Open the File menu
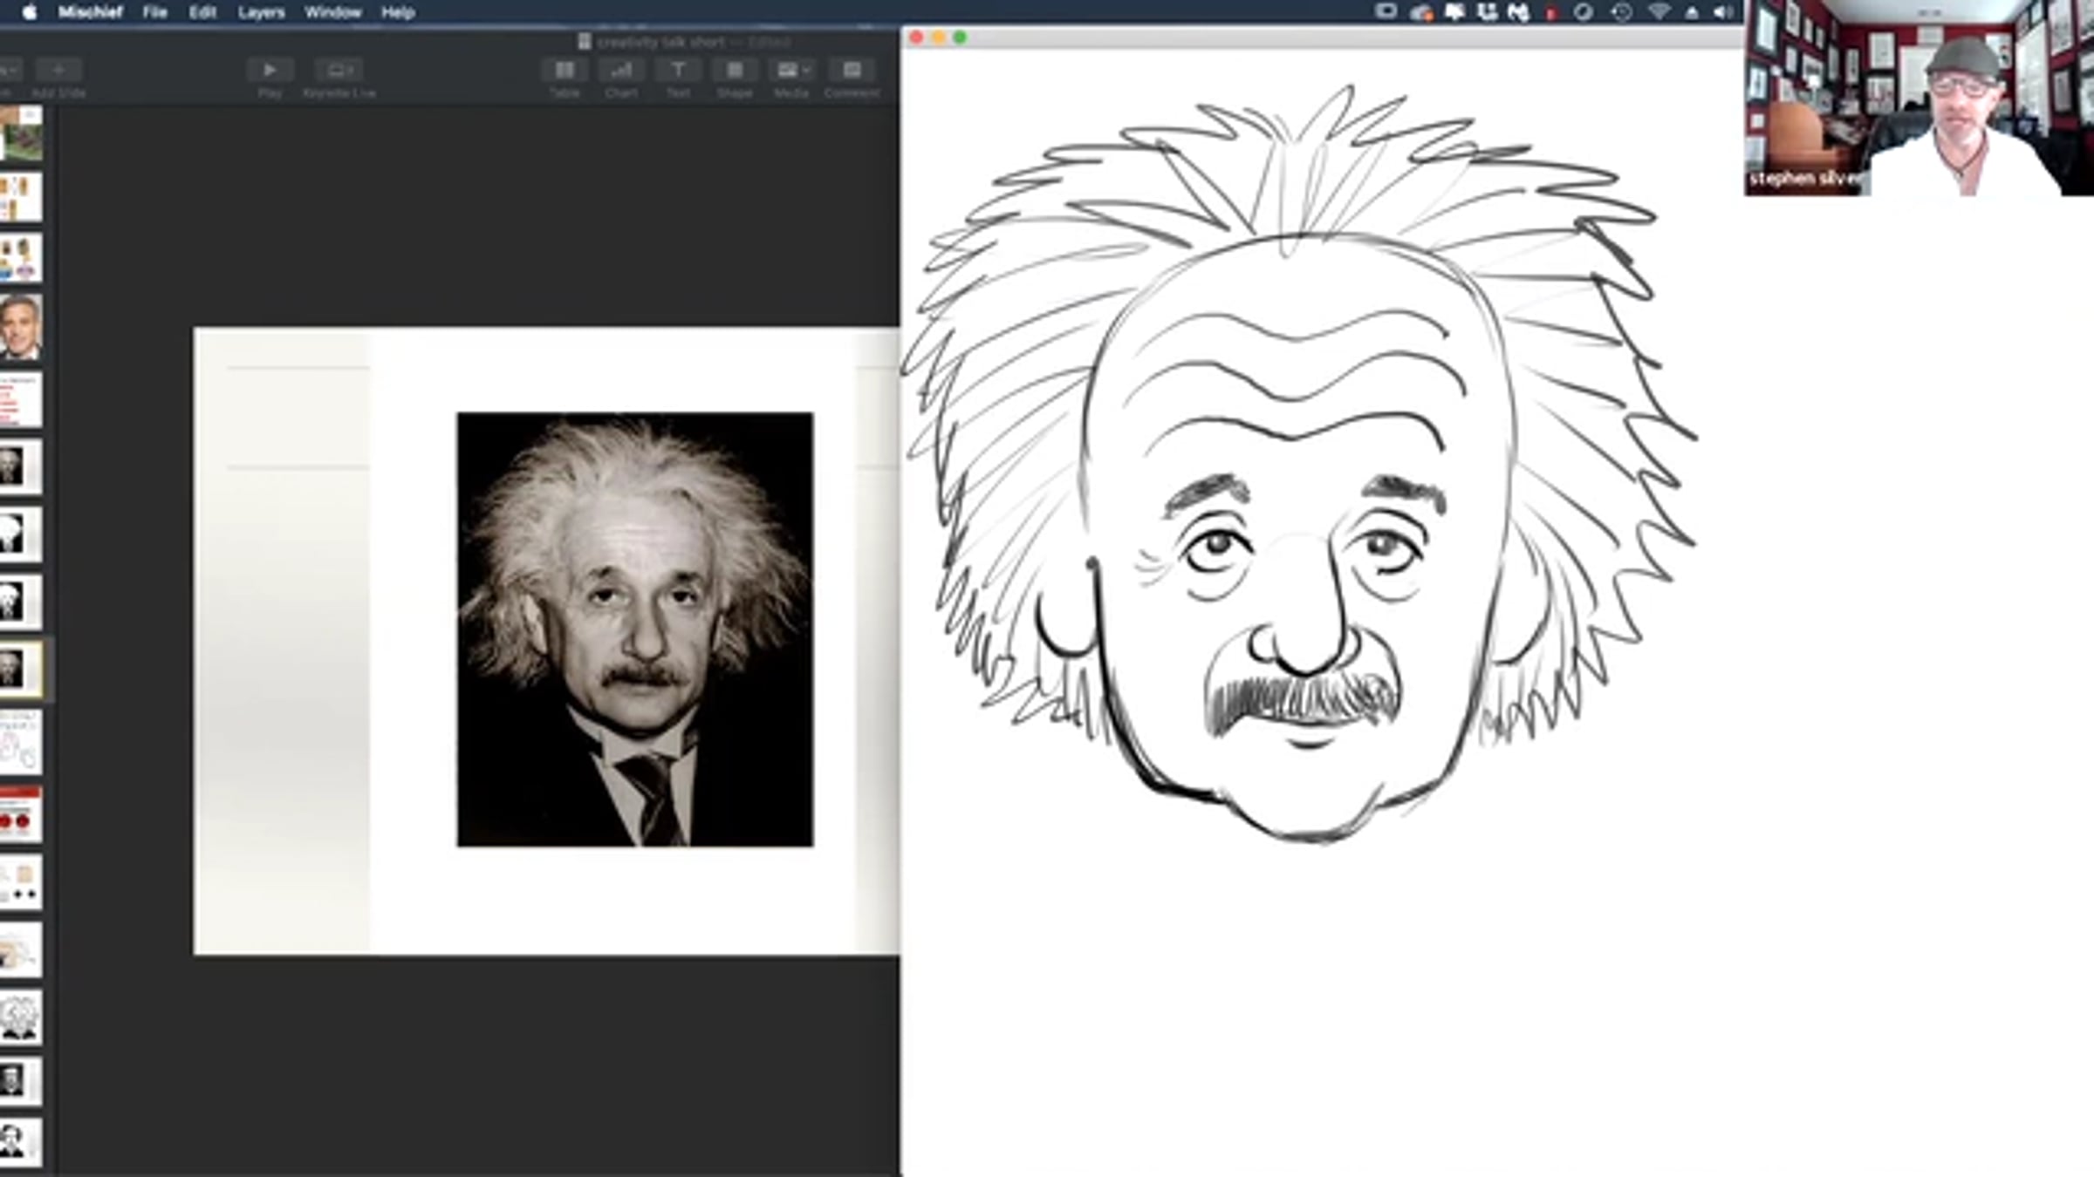Viewport: 2094px width, 1177px height. [x=154, y=12]
